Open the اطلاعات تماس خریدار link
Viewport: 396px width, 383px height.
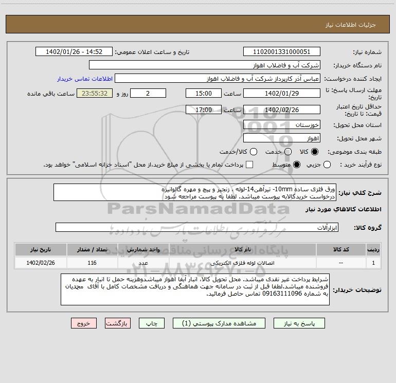click(85, 79)
